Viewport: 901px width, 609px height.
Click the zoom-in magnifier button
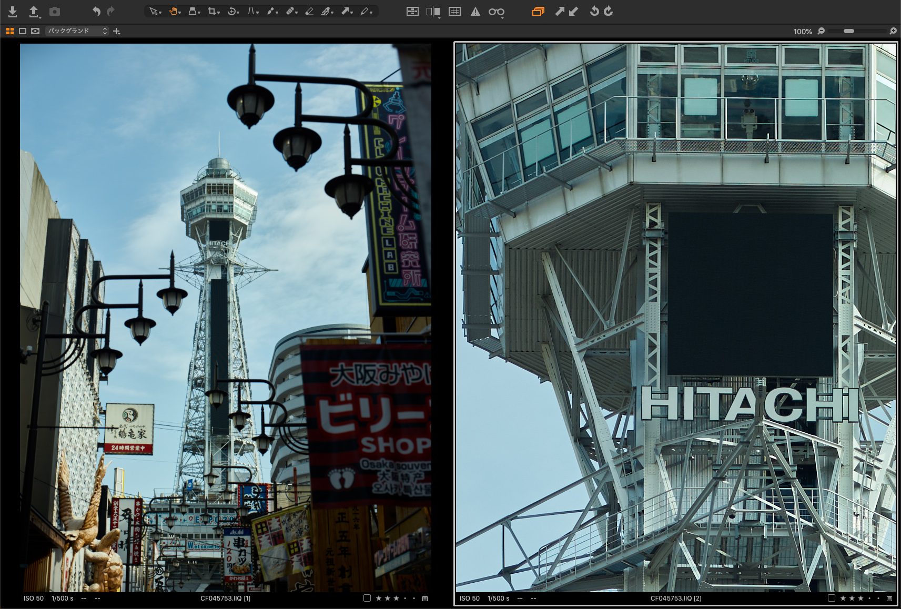click(893, 31)
